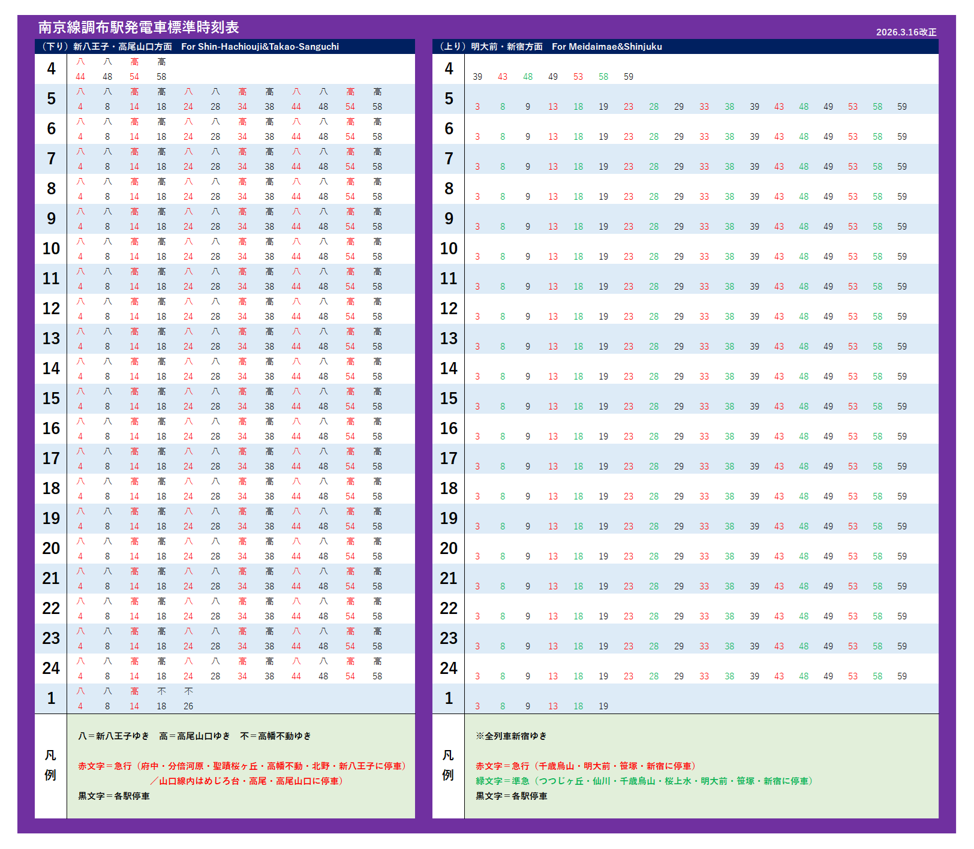Select the 凡例 label in the upbound table
974x849 pixels.
click(x=448, y=766)
